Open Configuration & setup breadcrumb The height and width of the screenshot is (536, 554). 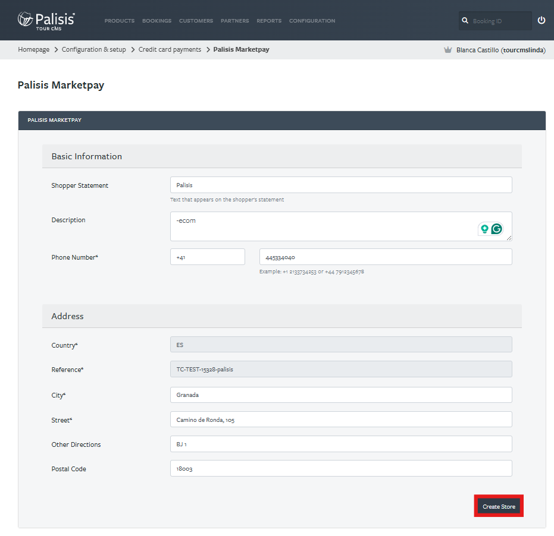(93, 49)
